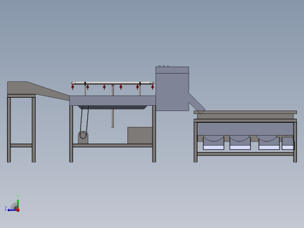The image size is (304, 228).
Task: Select the top plate of the right sorting table
Action: [x=245, y=112]
